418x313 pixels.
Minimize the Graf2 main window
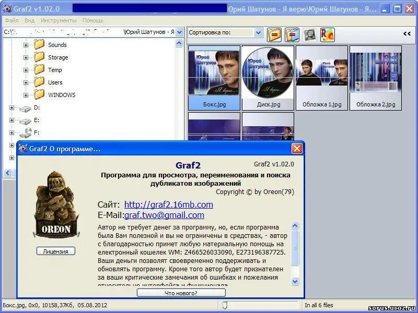click(x=385, y=9)
